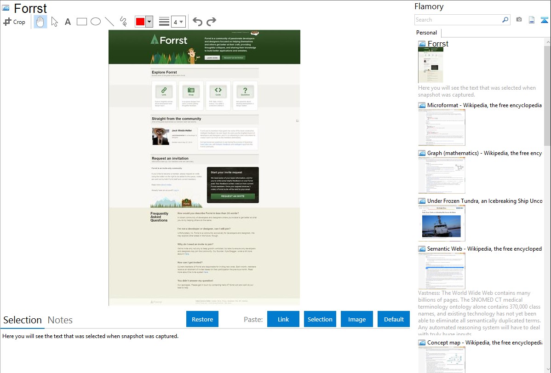Click the document page icon beside the camera
This screenshot has width=551, height=373.
click(x=532, y=20)
